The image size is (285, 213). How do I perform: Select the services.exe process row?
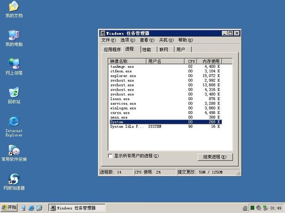(165, 104)
